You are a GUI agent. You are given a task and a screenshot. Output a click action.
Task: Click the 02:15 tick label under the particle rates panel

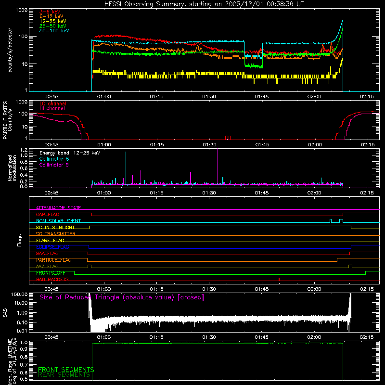click(x=368, y=145)
